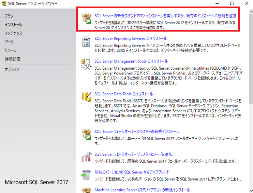Click the vertical scrollbar thumb
The height and width of the screenshot is (193, 253).
pos(251,59)
